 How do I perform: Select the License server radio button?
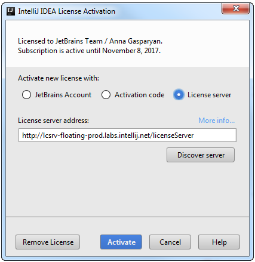(179, 95)
